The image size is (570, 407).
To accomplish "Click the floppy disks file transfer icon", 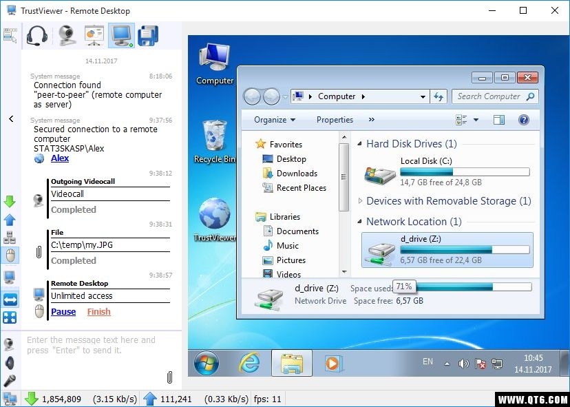I will click(148, 36).
